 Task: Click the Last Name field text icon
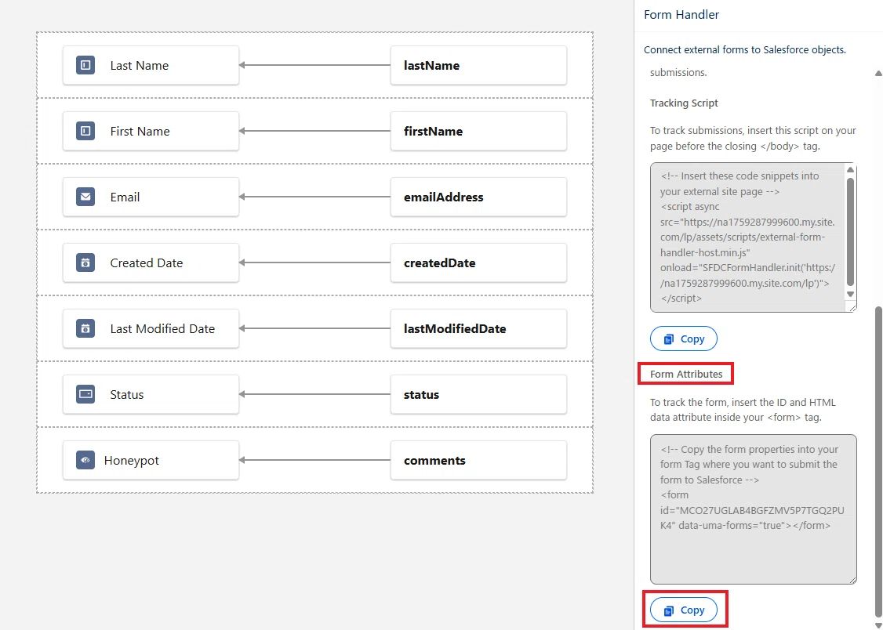tap(85, 65)
